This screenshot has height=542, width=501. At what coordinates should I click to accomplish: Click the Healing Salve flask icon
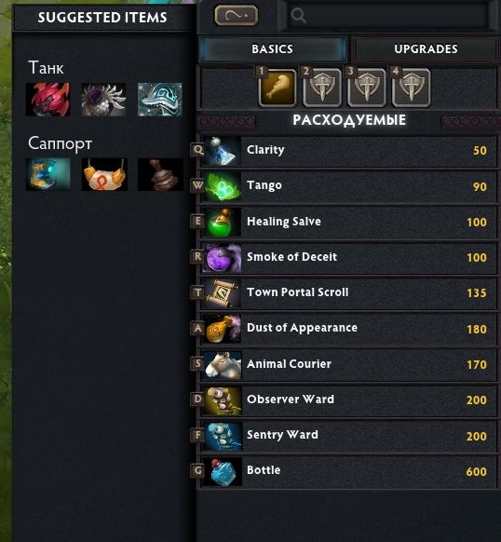coord(222,223)
